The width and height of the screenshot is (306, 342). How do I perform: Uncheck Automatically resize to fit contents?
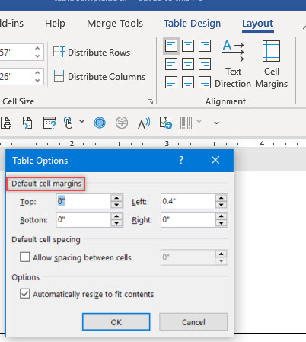click(x=24, y=293)
